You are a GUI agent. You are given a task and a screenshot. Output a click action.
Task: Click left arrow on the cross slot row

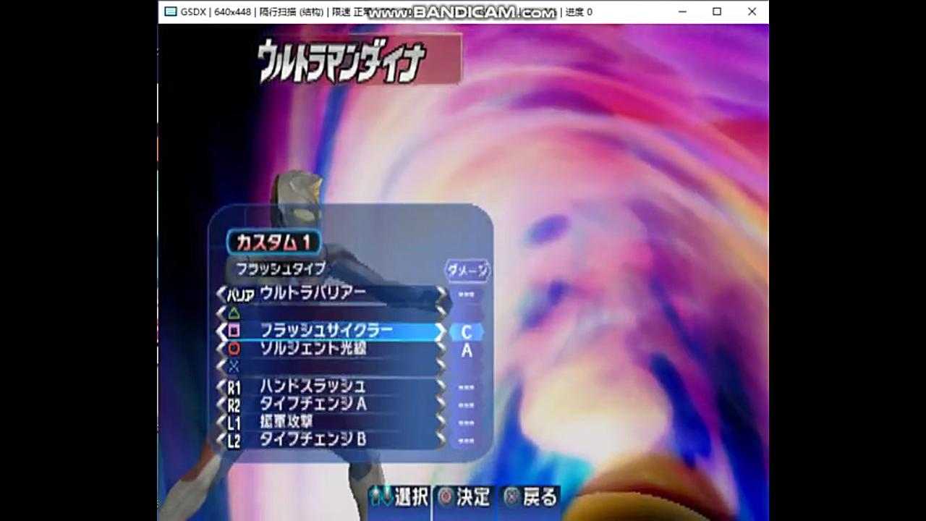tap(221, 367)
